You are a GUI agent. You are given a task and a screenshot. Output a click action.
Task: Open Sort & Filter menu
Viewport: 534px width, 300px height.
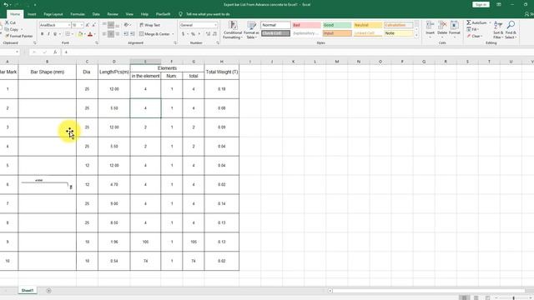click(x=498, y=30)
